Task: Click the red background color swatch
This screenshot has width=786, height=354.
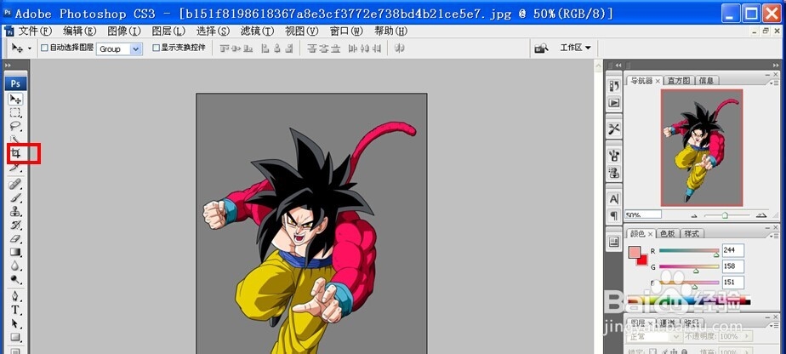Action: click(x=643, y=260)
